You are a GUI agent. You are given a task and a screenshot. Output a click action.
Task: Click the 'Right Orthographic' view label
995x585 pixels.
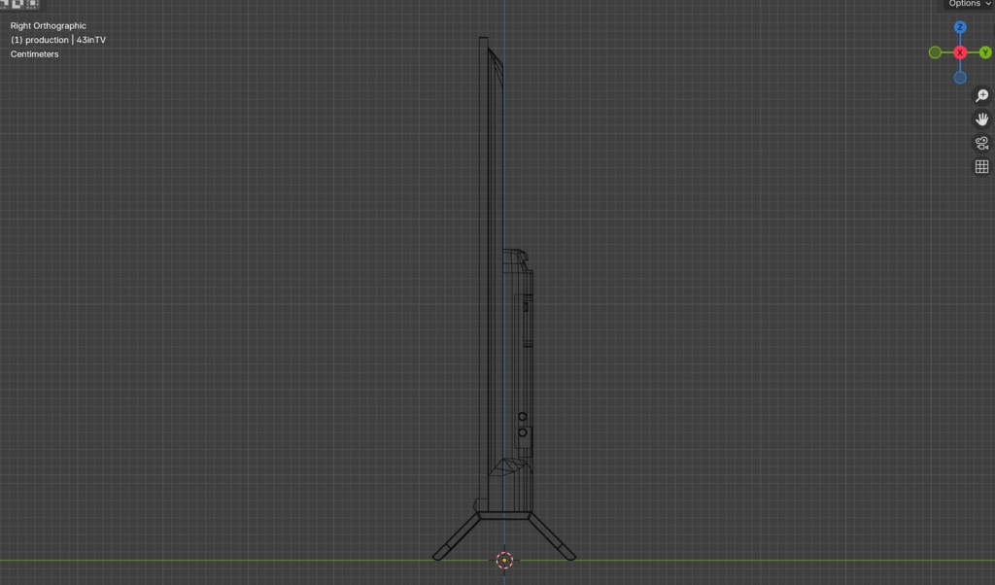click(49, 25)
